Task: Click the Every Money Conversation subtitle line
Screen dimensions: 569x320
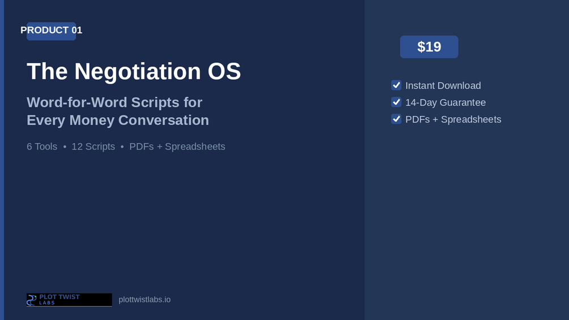Action: [x=118, y=120]
